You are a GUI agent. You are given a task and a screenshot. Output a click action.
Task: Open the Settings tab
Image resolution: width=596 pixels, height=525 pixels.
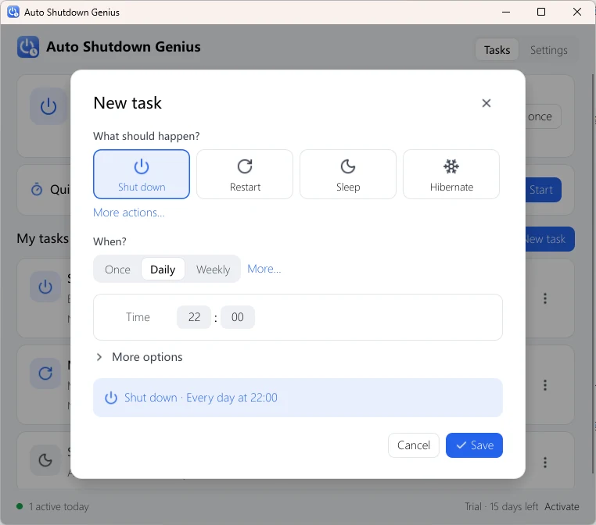(x=548, y=50)
